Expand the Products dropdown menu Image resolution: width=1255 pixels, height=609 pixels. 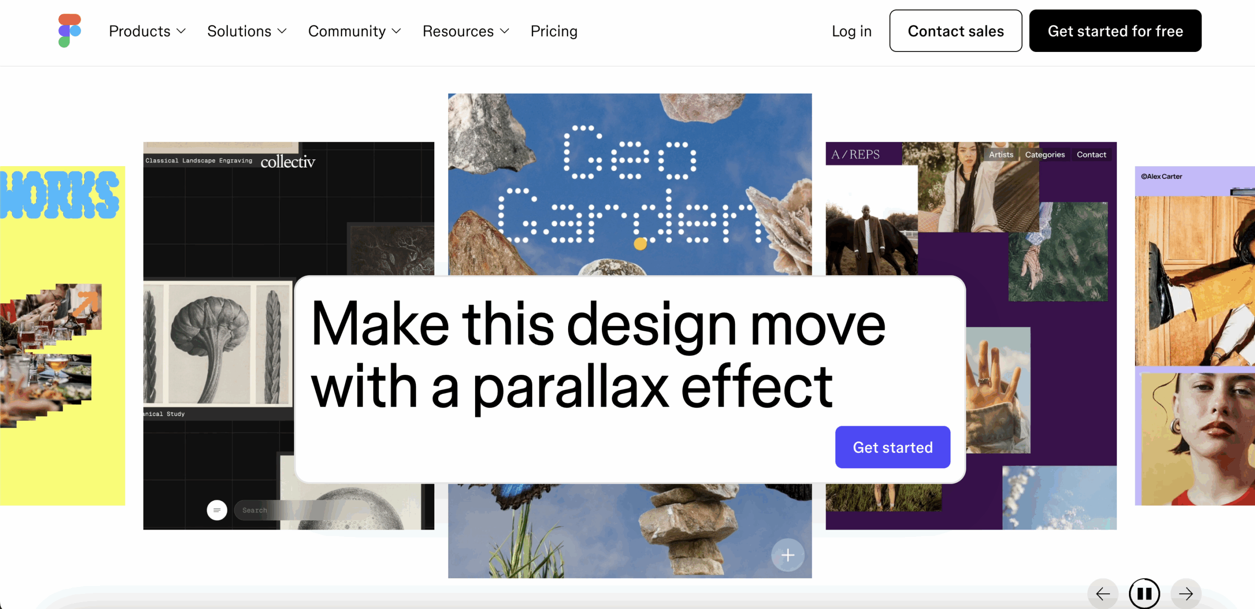(147, 31)
